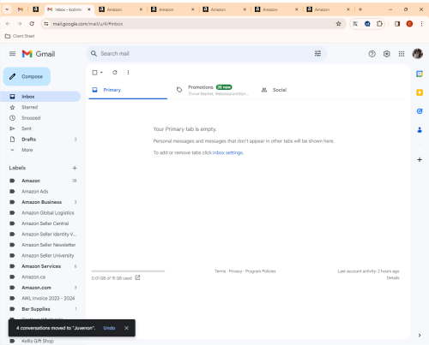429x345 pixels.
Task: Open Google Keep side panel
Action: click(420, 92)
